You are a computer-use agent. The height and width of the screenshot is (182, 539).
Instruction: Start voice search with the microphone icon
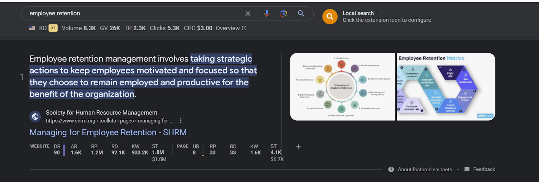click(x=266, y=13)
